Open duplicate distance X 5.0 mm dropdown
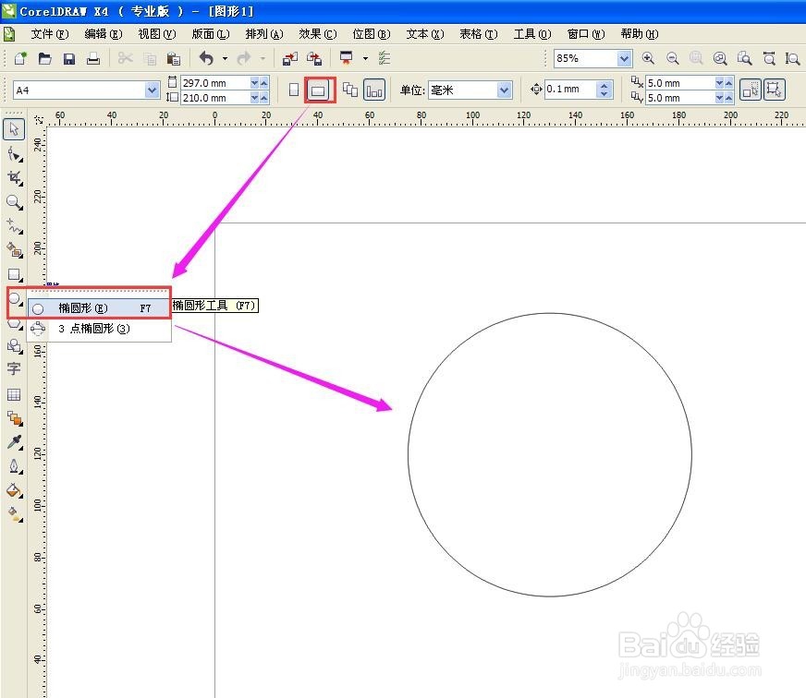 click(720, 83)
